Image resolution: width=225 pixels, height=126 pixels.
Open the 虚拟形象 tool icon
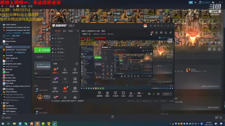(x=55, y=89)
